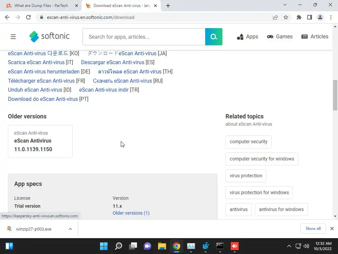The width and height of the screenshot is (338, 254).
Task: Click the scrollbar down arrow
Action: pos(335,216)
